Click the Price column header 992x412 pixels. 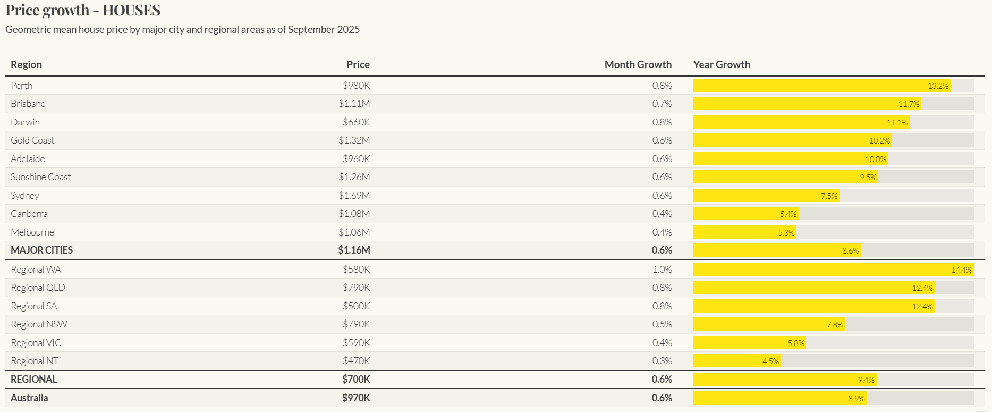point(358,64)
